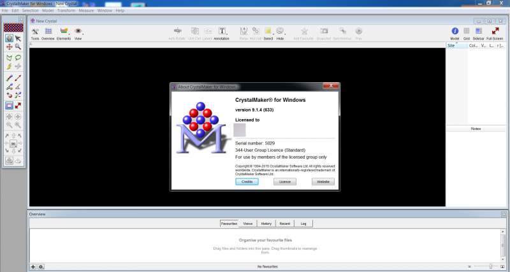Open the Help menu
The width and height of the screenshot is (510, 272).
(x=120, y=11)
